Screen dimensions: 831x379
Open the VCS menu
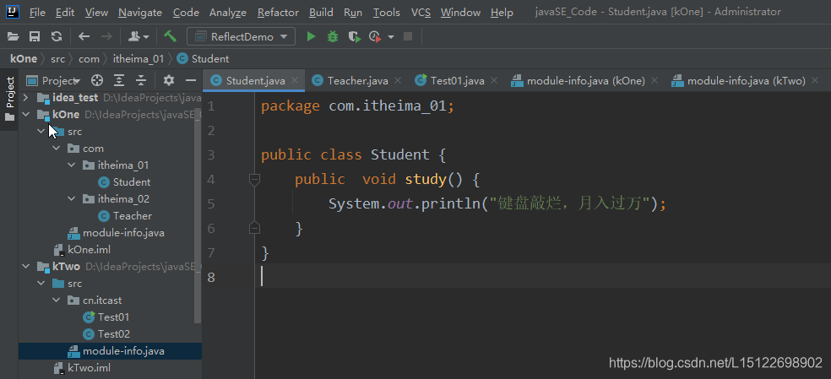click(x=421, y=12)
